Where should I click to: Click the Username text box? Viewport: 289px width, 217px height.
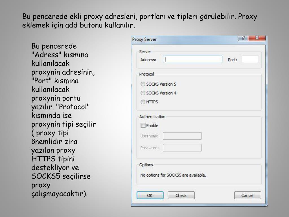[182, 136]
